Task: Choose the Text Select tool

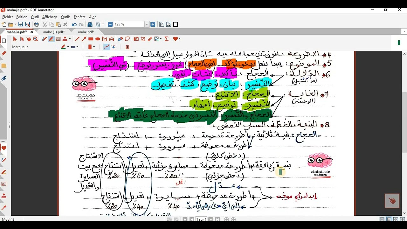Action: 22,39
